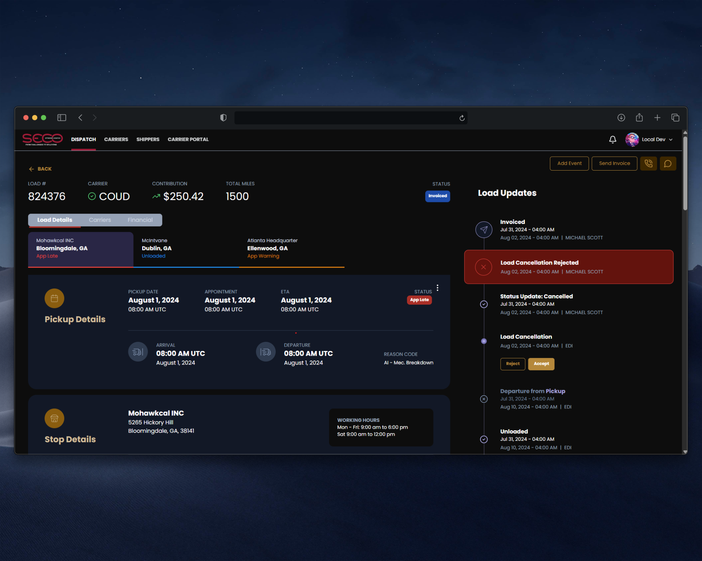Image resolution: width=702 pixels, height=561 pixels.
Task: Reject the Load Cancellation request
Action: coord(512,364)
